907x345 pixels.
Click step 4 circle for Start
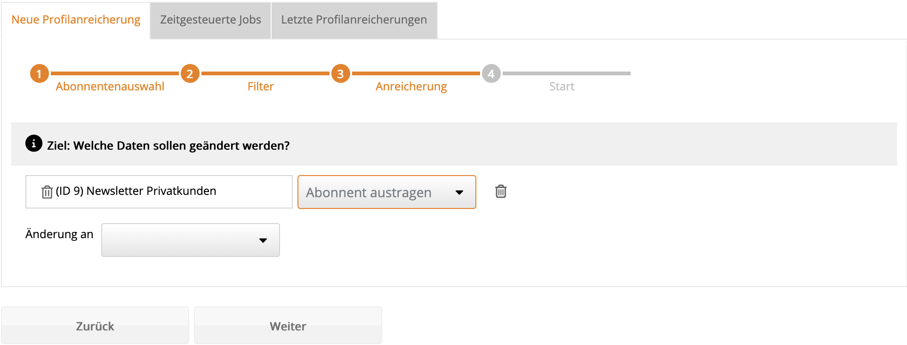[491, 74]
